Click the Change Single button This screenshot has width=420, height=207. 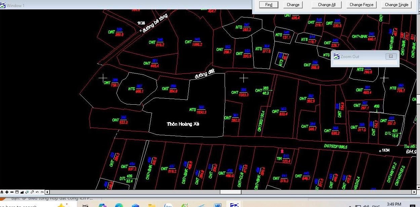click(x=396, y=5)
